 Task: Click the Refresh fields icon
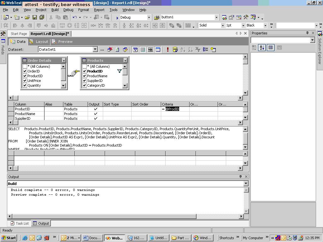click(117, 49)
